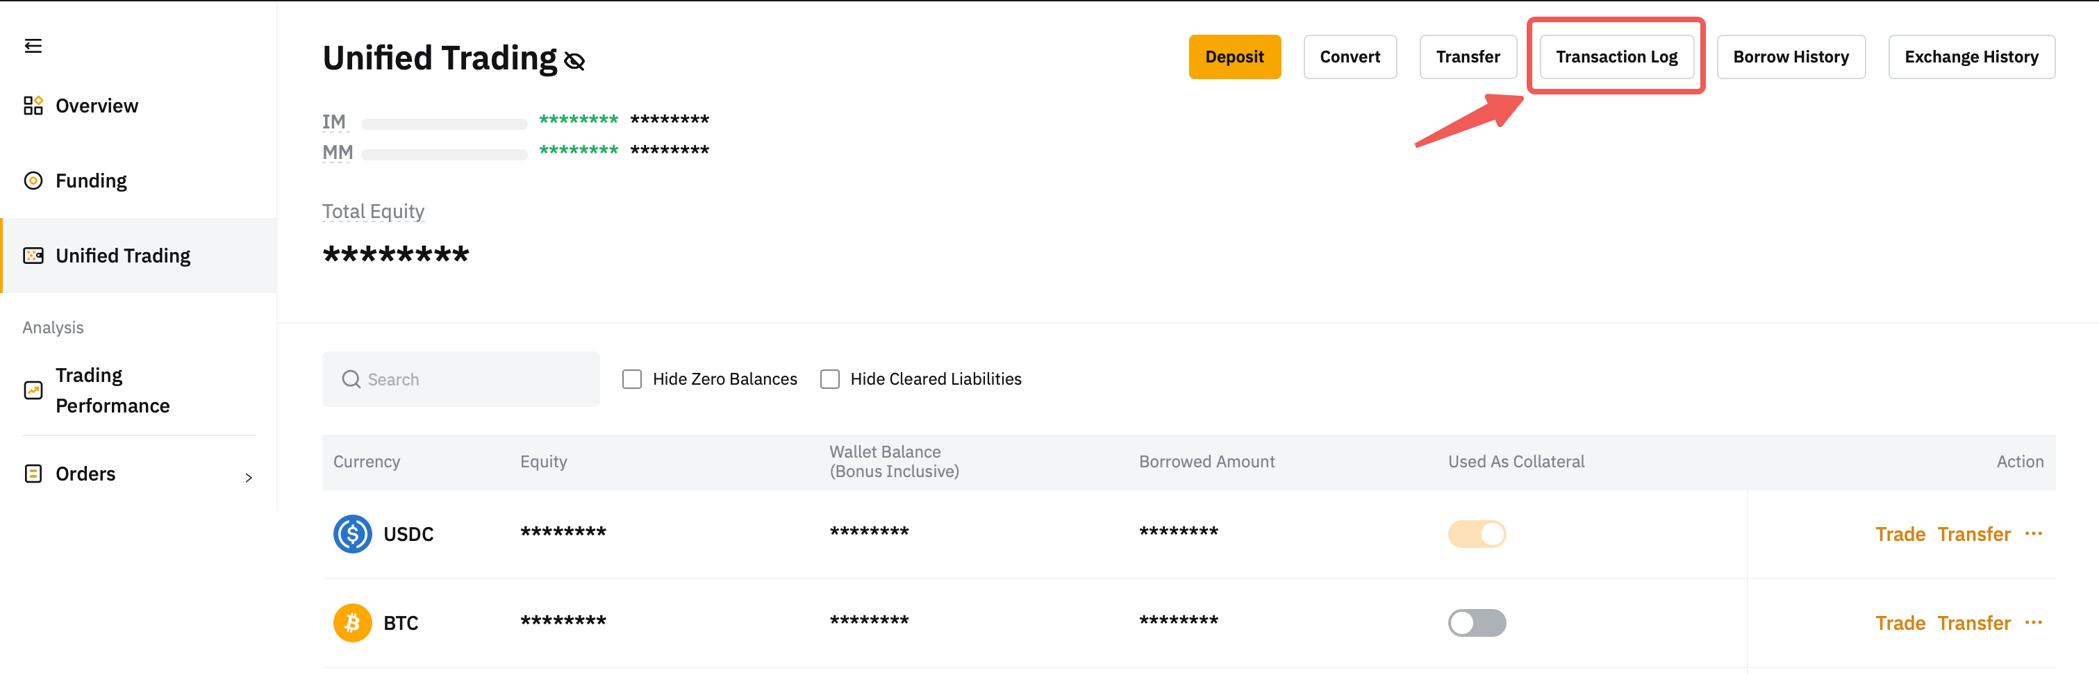Click the Transaction Log button

pyautogui.click(x=1616, y=57)
